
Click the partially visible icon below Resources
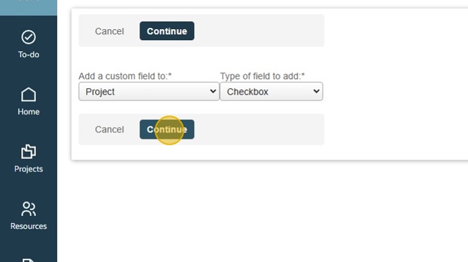(28, 259)
